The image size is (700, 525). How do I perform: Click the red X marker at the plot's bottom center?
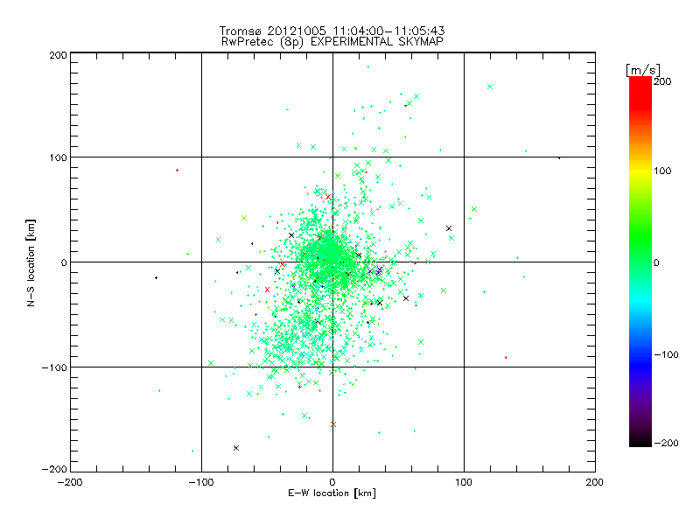(x=333, y=424)
